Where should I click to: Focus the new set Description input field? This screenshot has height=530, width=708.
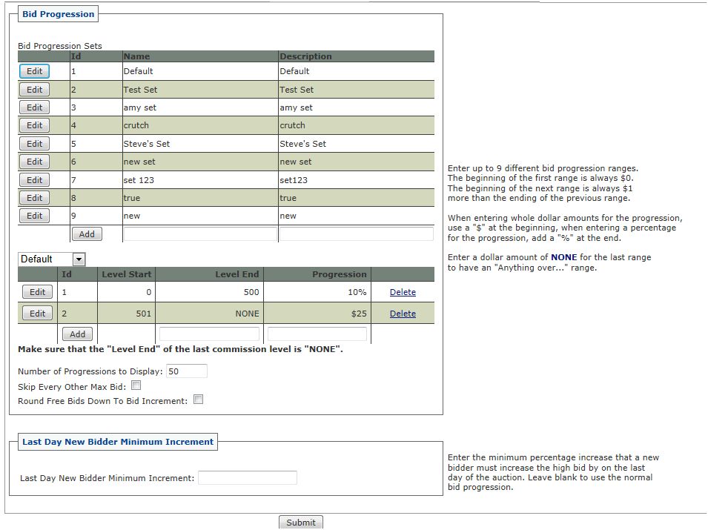tap(357, 233)
